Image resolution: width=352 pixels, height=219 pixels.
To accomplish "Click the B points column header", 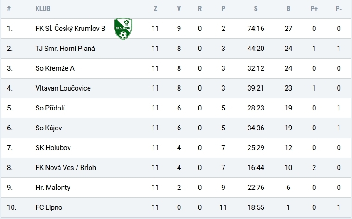I will pos(288,9).
